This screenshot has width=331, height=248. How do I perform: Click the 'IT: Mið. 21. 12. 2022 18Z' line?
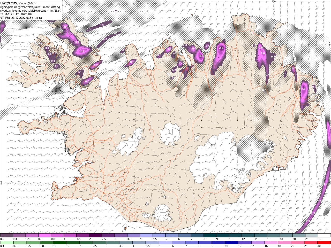pos(16,14)
